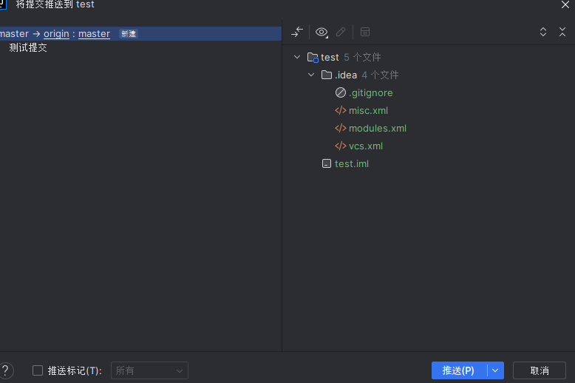
Task: Click the origin remote link
Action: click(56, 34)
